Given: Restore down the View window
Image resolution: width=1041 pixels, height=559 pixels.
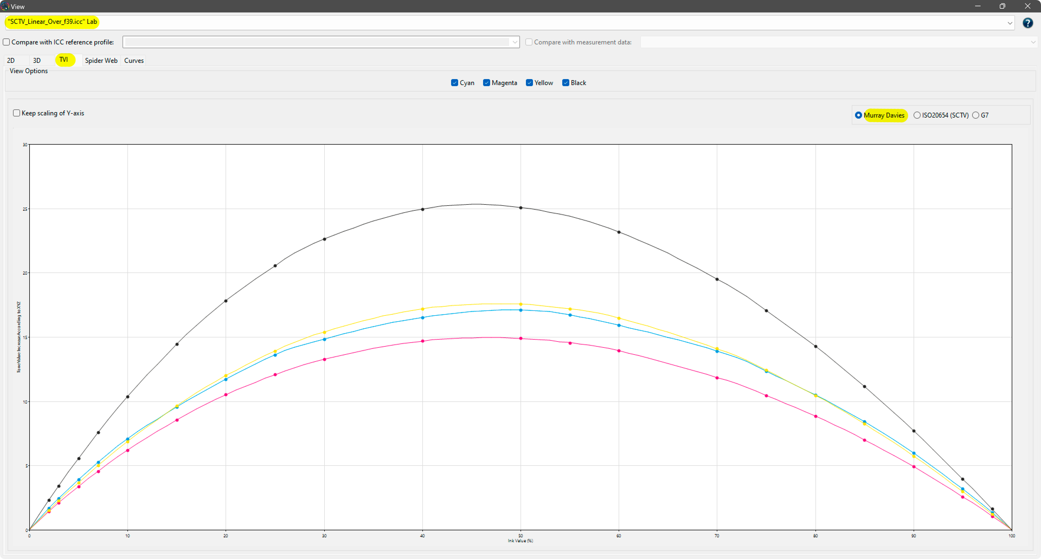Looking at the screenshot, I should (x=1002, y=6).
